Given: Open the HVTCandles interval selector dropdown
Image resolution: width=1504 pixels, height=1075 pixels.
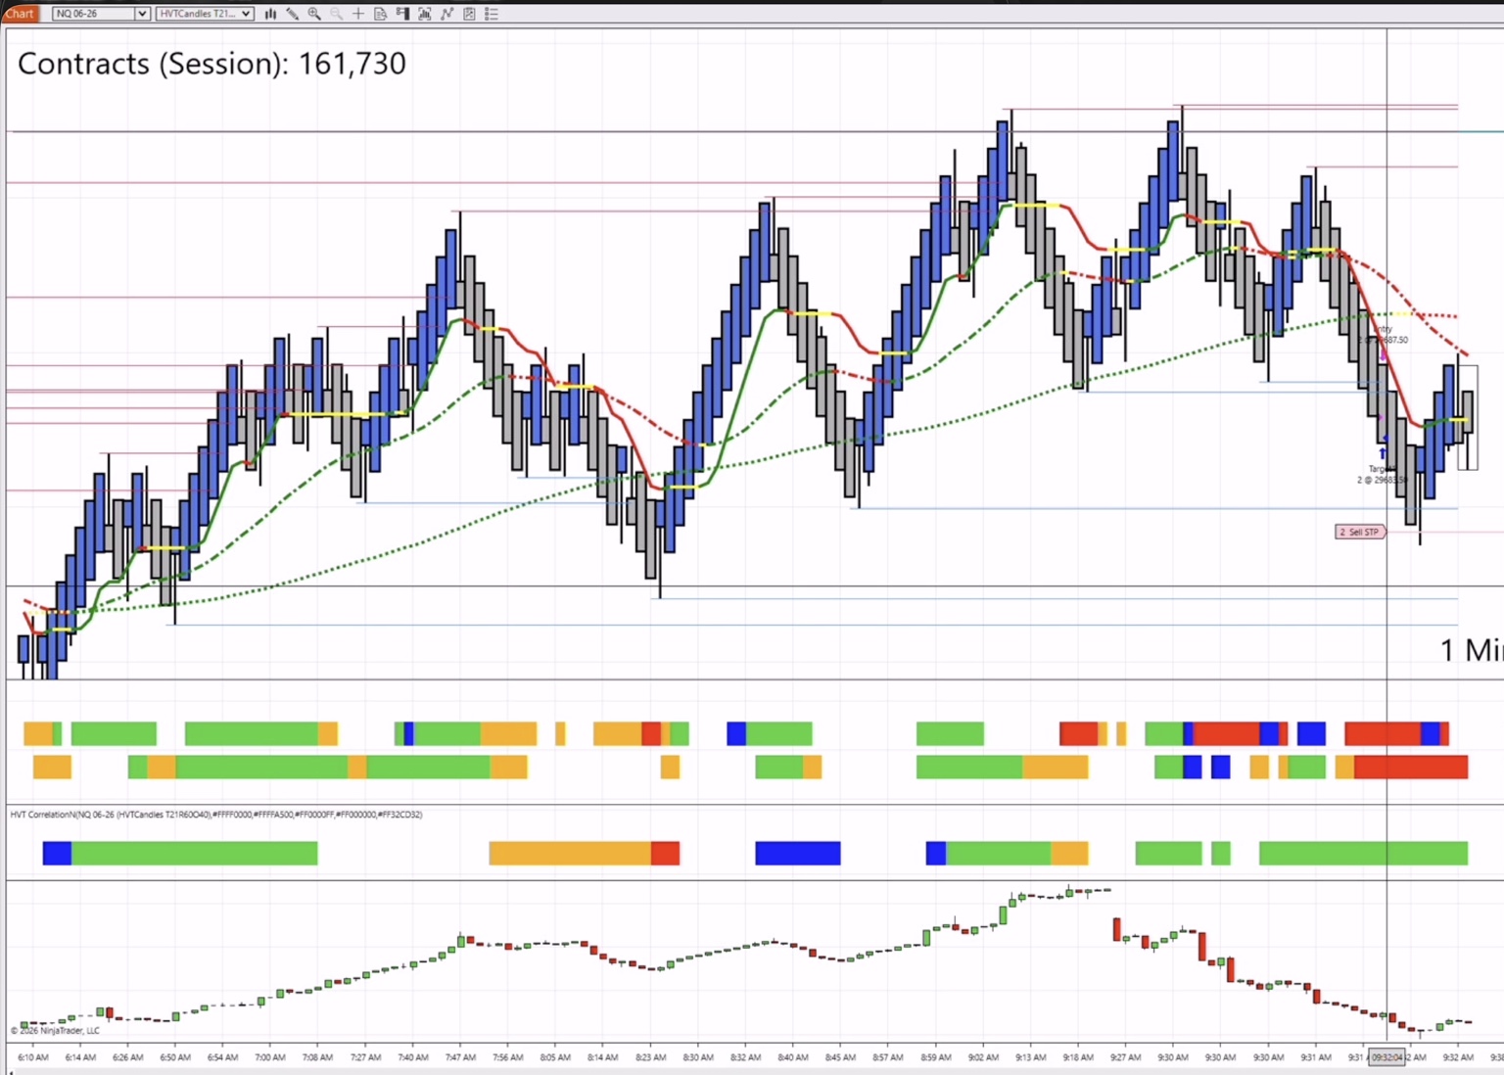Looking at the screenshot, I should [x=246, y=14].
